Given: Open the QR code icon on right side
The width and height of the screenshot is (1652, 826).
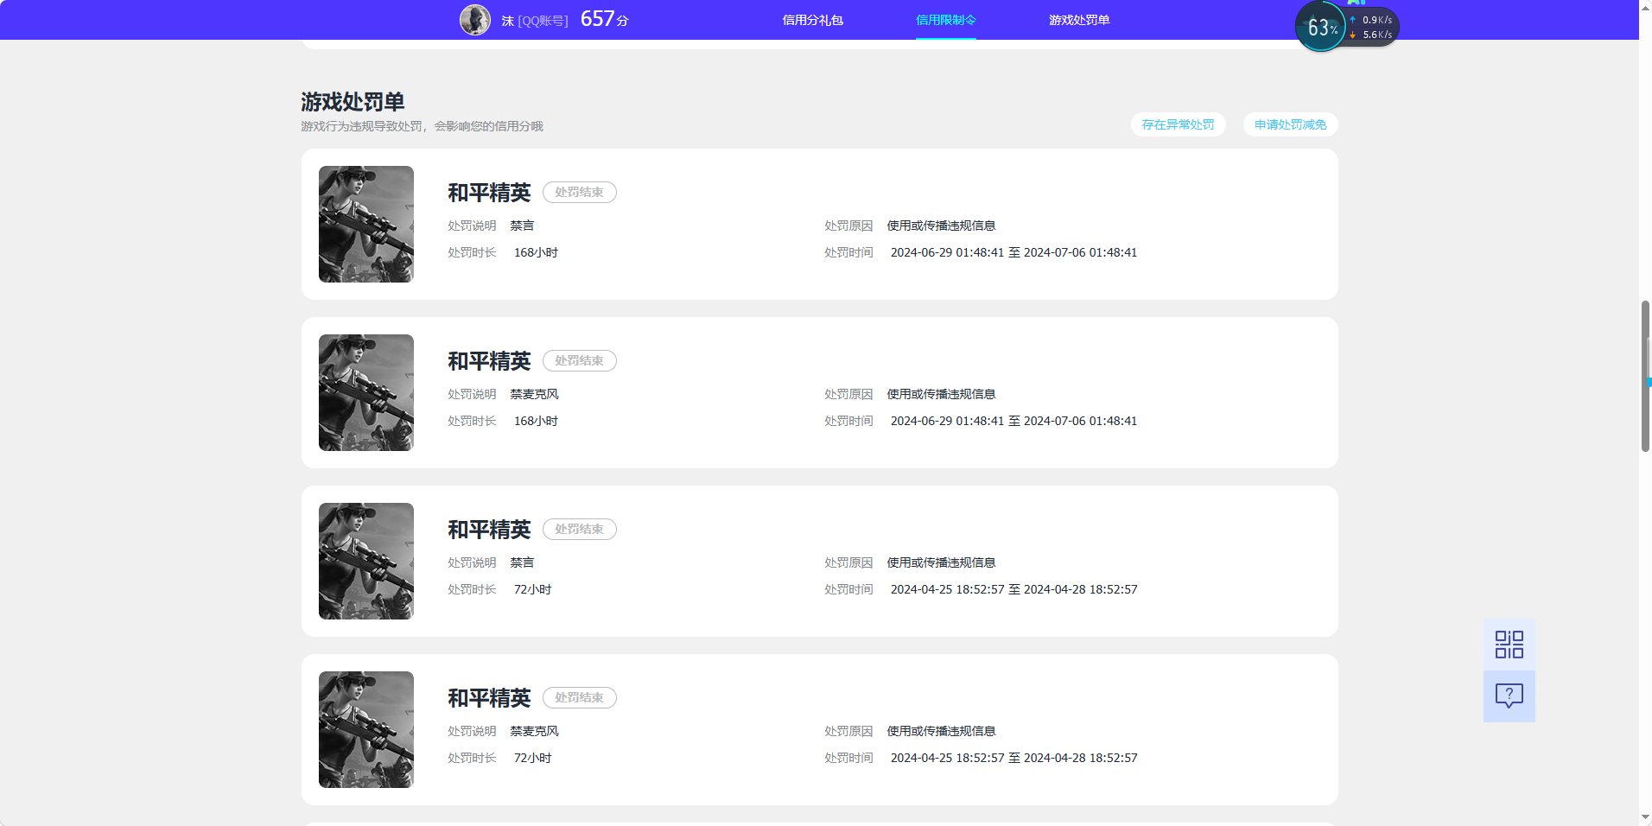Looking at the screenshot, I should click(1509, 645).
